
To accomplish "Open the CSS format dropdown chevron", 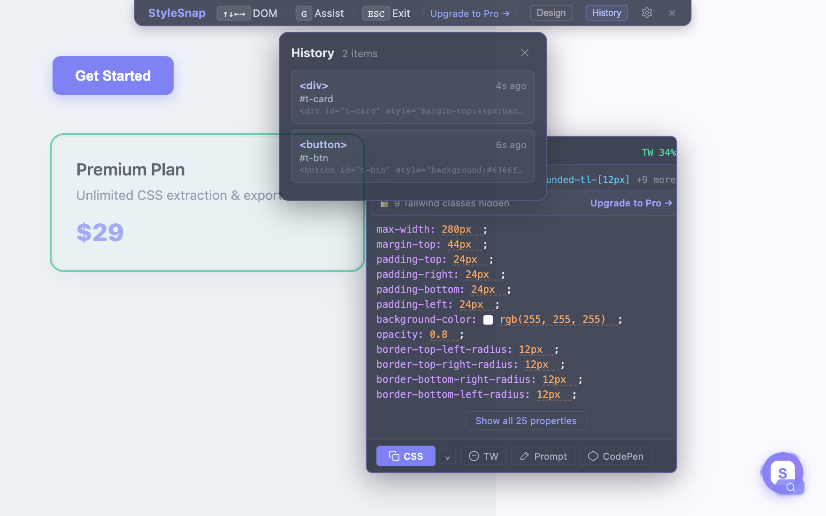I will [448, 456].
